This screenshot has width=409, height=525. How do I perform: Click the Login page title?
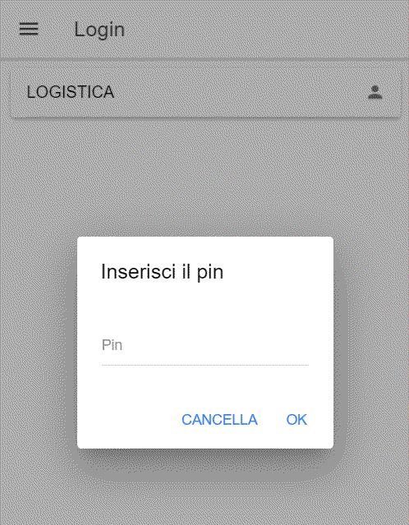coord(99,30)
